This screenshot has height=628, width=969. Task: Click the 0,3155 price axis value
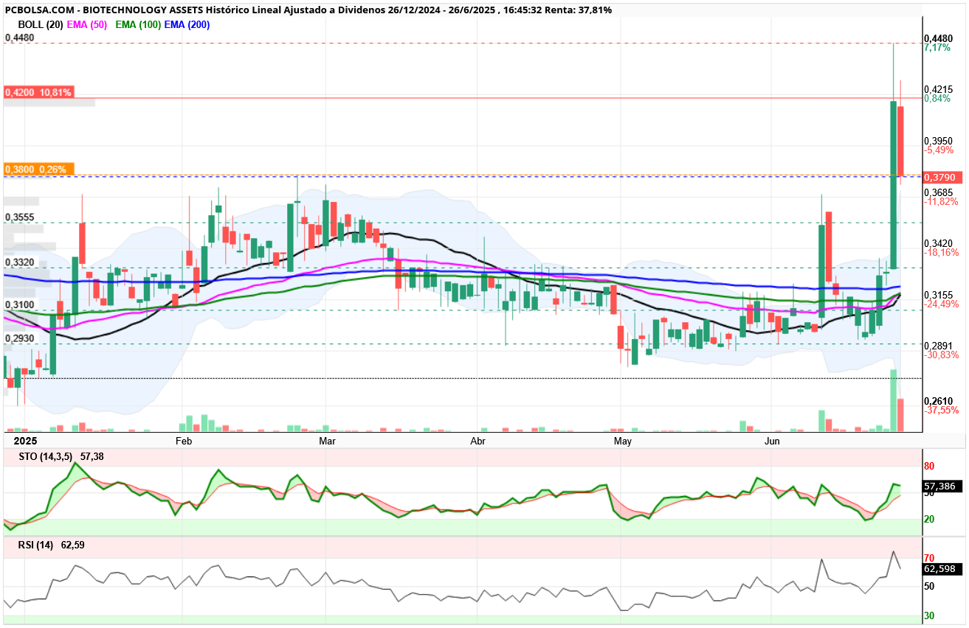[x=939, y=294]
